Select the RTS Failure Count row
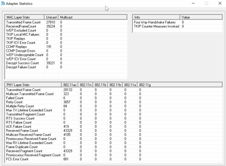The image size is (226, 166). 114,122
